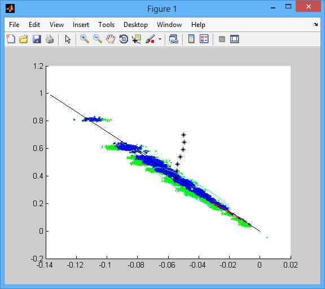Image resolution: width=325 pixels, height=289 pixels.
Task: Hide plot tools gray square icon
Action: pyautogui.click(x=222, y=39)
